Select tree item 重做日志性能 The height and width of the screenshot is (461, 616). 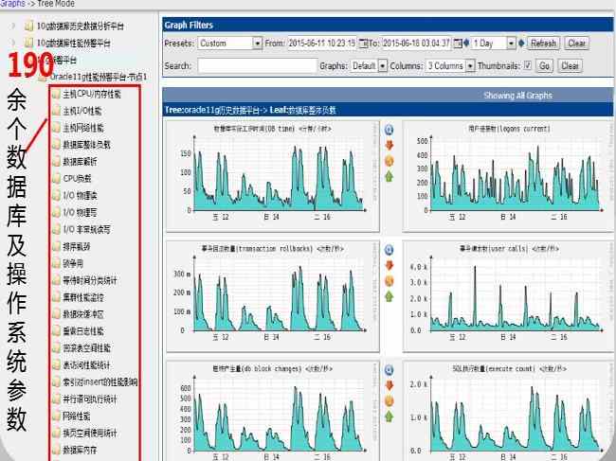tap(83, 331)
